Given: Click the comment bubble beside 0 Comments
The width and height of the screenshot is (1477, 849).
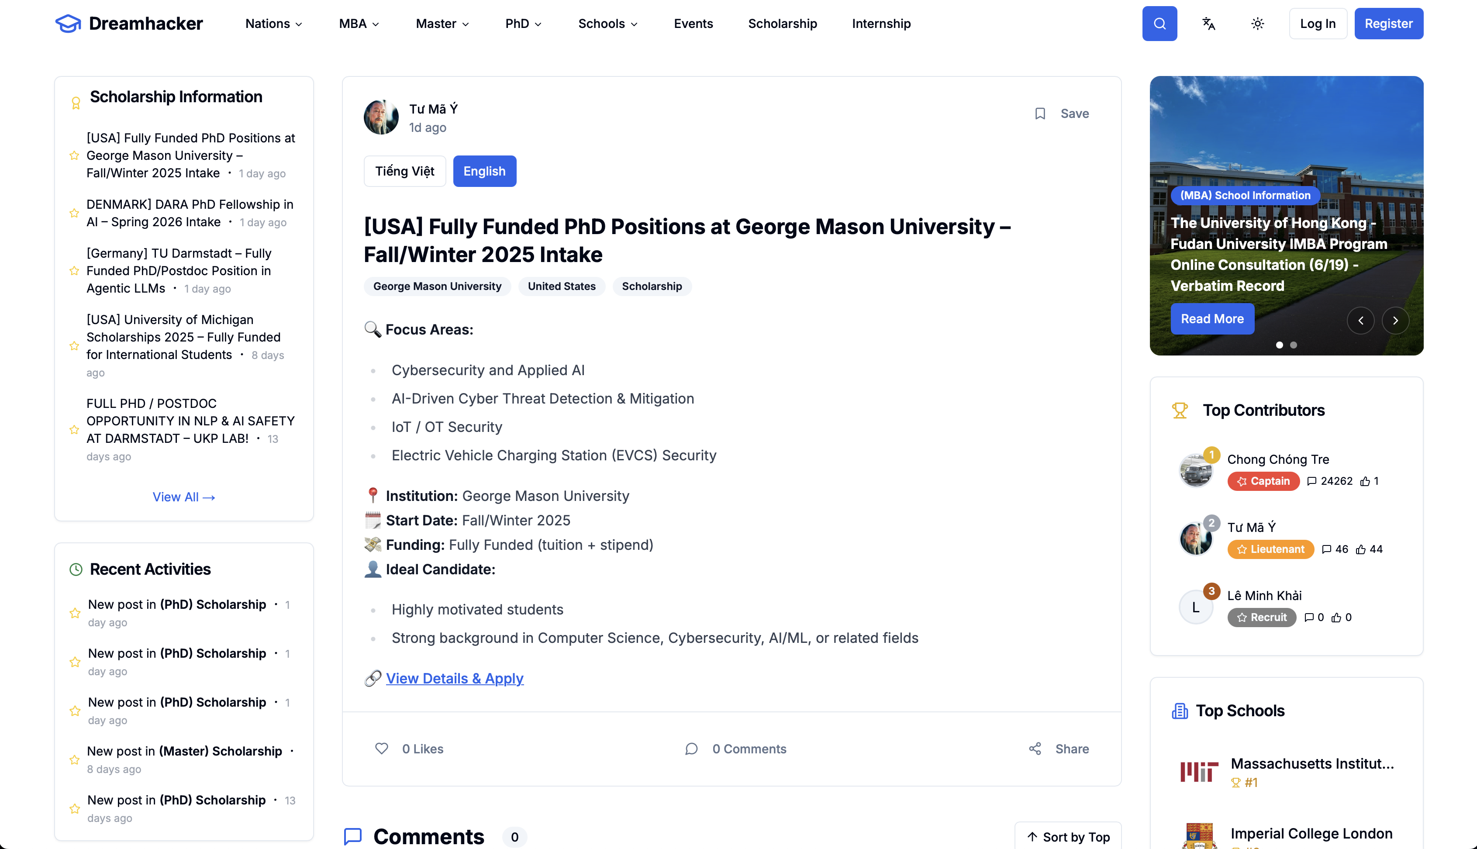Looking at the screenshot, I should click(x=691, y=748).
